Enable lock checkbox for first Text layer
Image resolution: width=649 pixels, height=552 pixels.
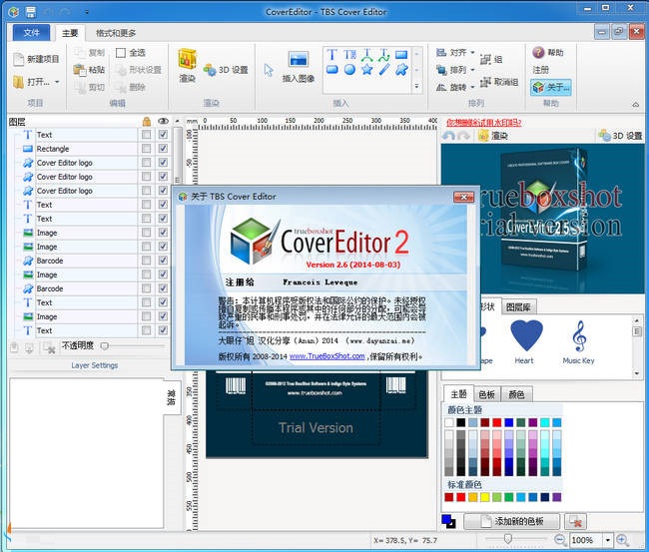click(146, 135)
